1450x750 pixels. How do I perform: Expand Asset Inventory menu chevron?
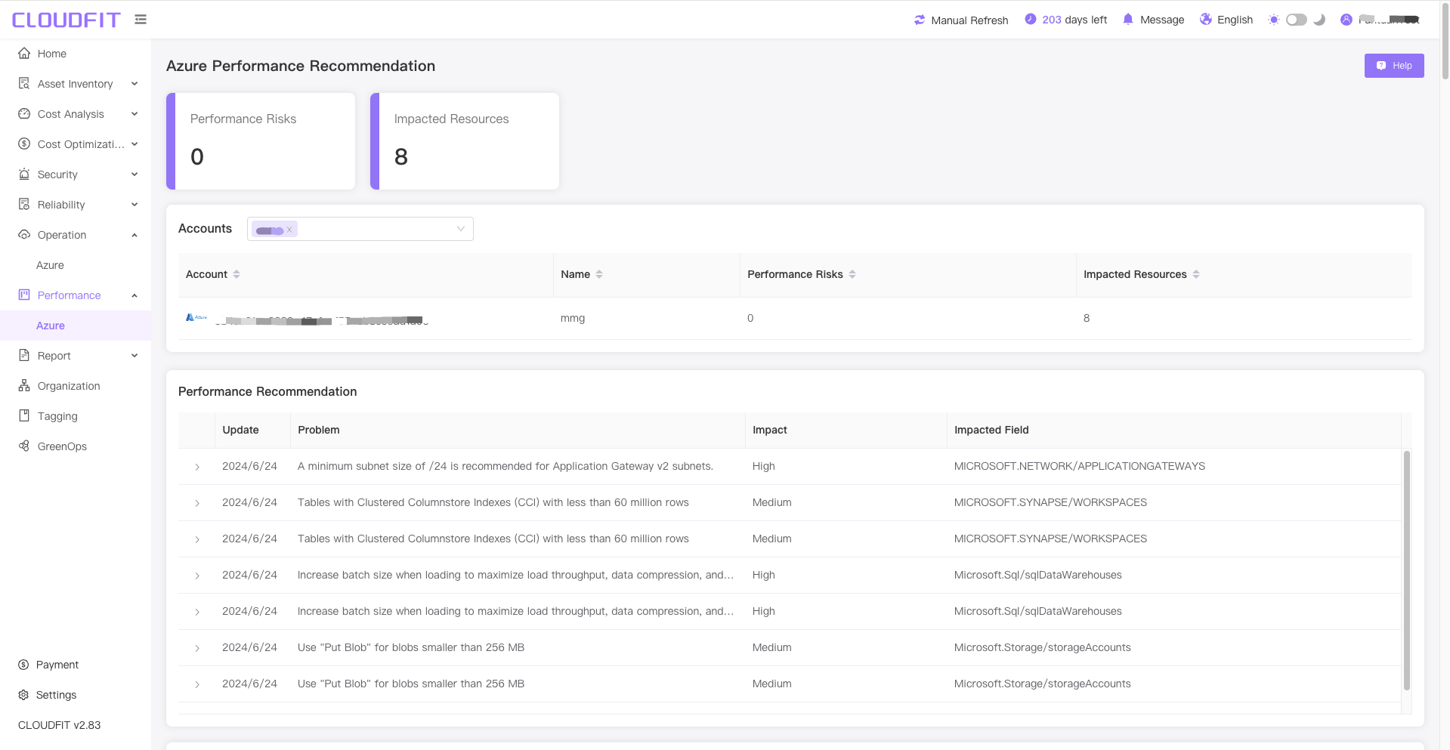coord(134,84)
